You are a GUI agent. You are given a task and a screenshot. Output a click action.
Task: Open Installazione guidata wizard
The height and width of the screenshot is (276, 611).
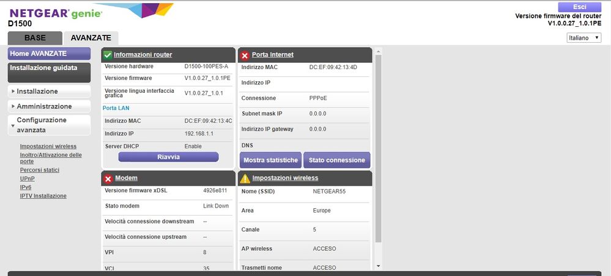pos(49,73)
